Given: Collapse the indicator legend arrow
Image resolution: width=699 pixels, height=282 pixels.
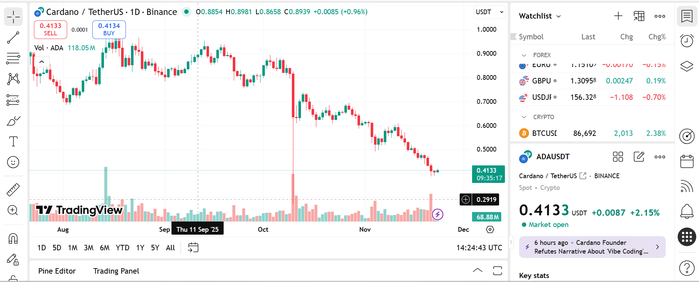Looking at the screenshot, I should coord(42,62).
